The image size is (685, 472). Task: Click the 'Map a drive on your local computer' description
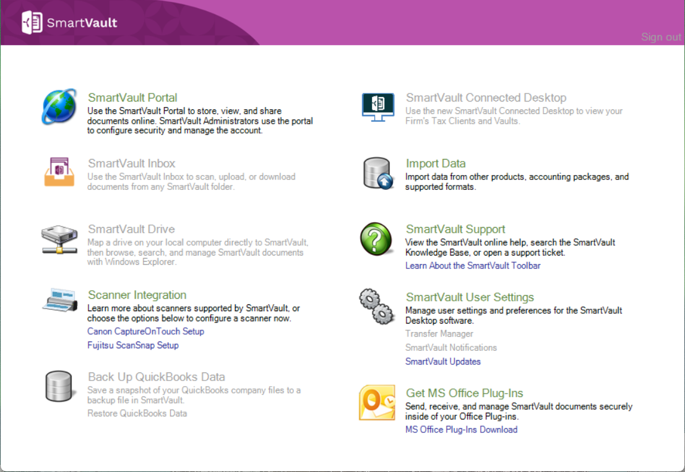click(x=197, y=252)
